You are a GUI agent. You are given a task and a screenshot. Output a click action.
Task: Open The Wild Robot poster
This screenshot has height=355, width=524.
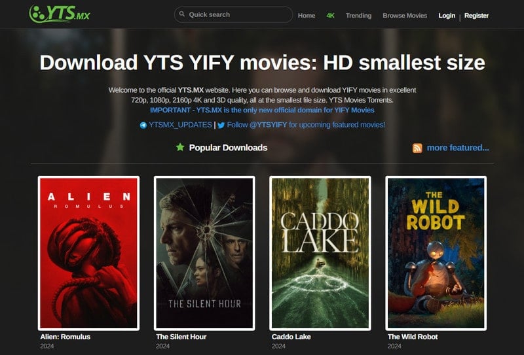pos(436,253)
